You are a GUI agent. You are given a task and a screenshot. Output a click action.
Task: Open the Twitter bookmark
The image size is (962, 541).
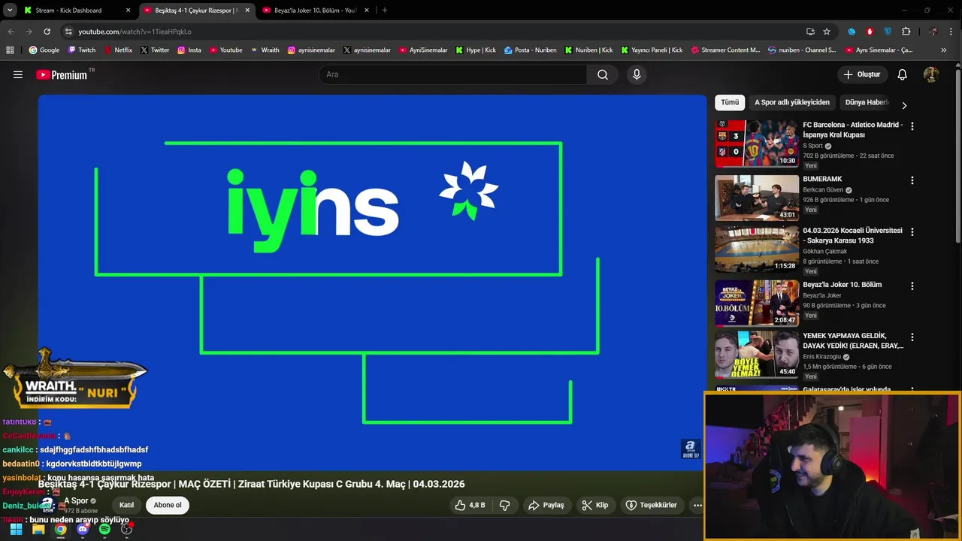tap(155, 50)
